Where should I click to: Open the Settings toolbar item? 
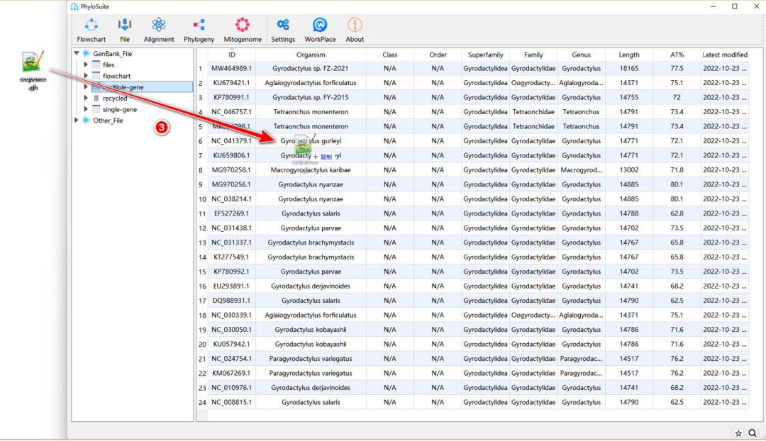[283, 30]
